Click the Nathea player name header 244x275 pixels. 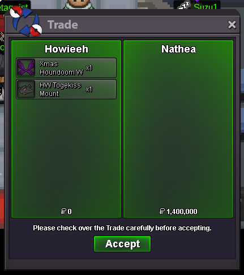[x=178, y=49]
